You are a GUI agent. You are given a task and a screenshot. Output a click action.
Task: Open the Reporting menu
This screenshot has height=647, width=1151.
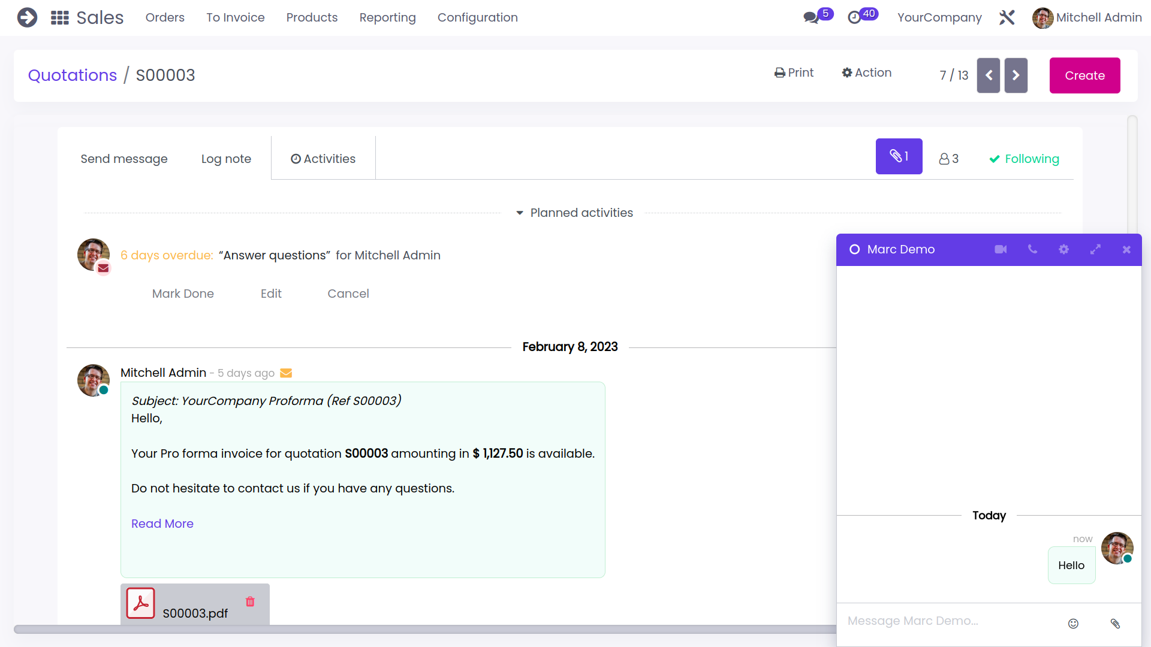[x=387, y=17]
